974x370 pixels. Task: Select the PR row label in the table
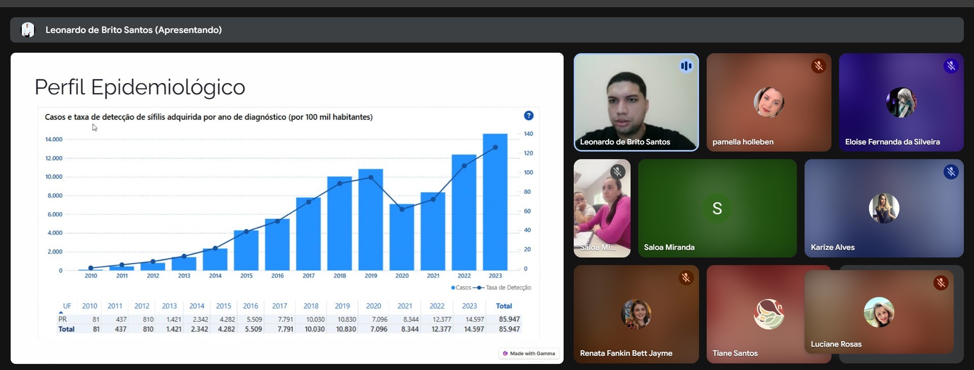[62, 319]
